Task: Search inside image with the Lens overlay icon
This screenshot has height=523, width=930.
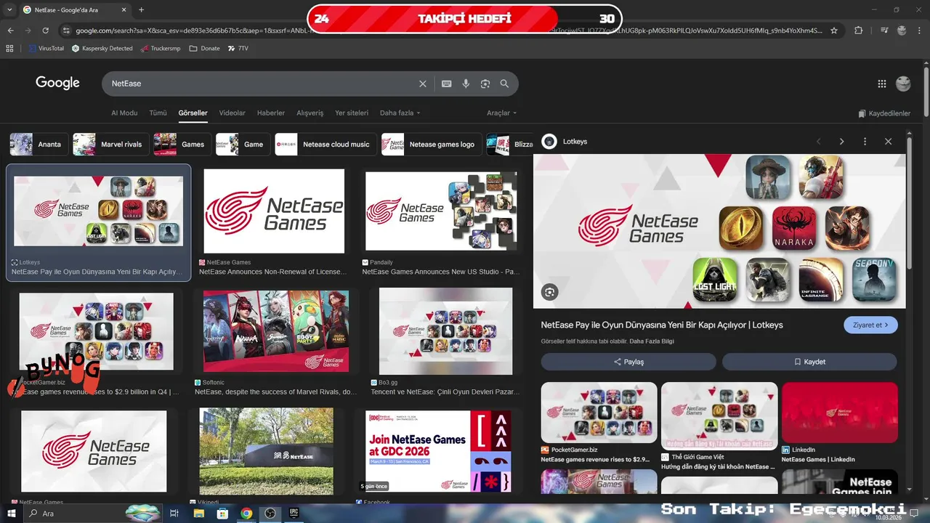Action: point(549,292)
